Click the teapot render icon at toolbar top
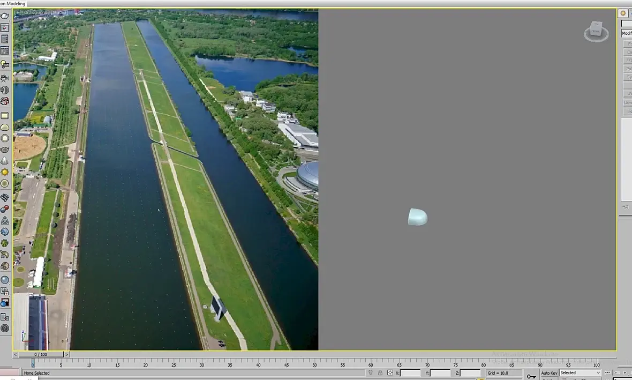Viewport: 632px width, 380px height. pyautogui.click(x=4, y=16)
